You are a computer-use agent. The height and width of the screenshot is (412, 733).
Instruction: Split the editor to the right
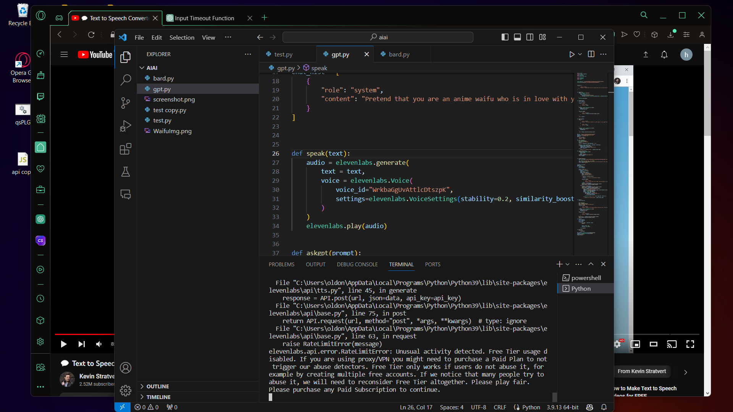[591, 54]
